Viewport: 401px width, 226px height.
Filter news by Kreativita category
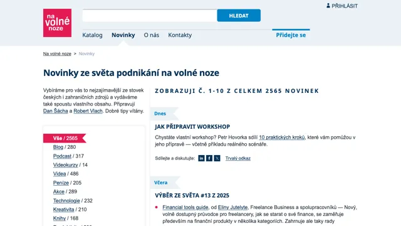point(63,209)
